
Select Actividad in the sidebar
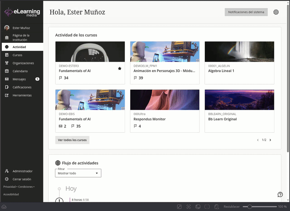(x=22, y=47)
